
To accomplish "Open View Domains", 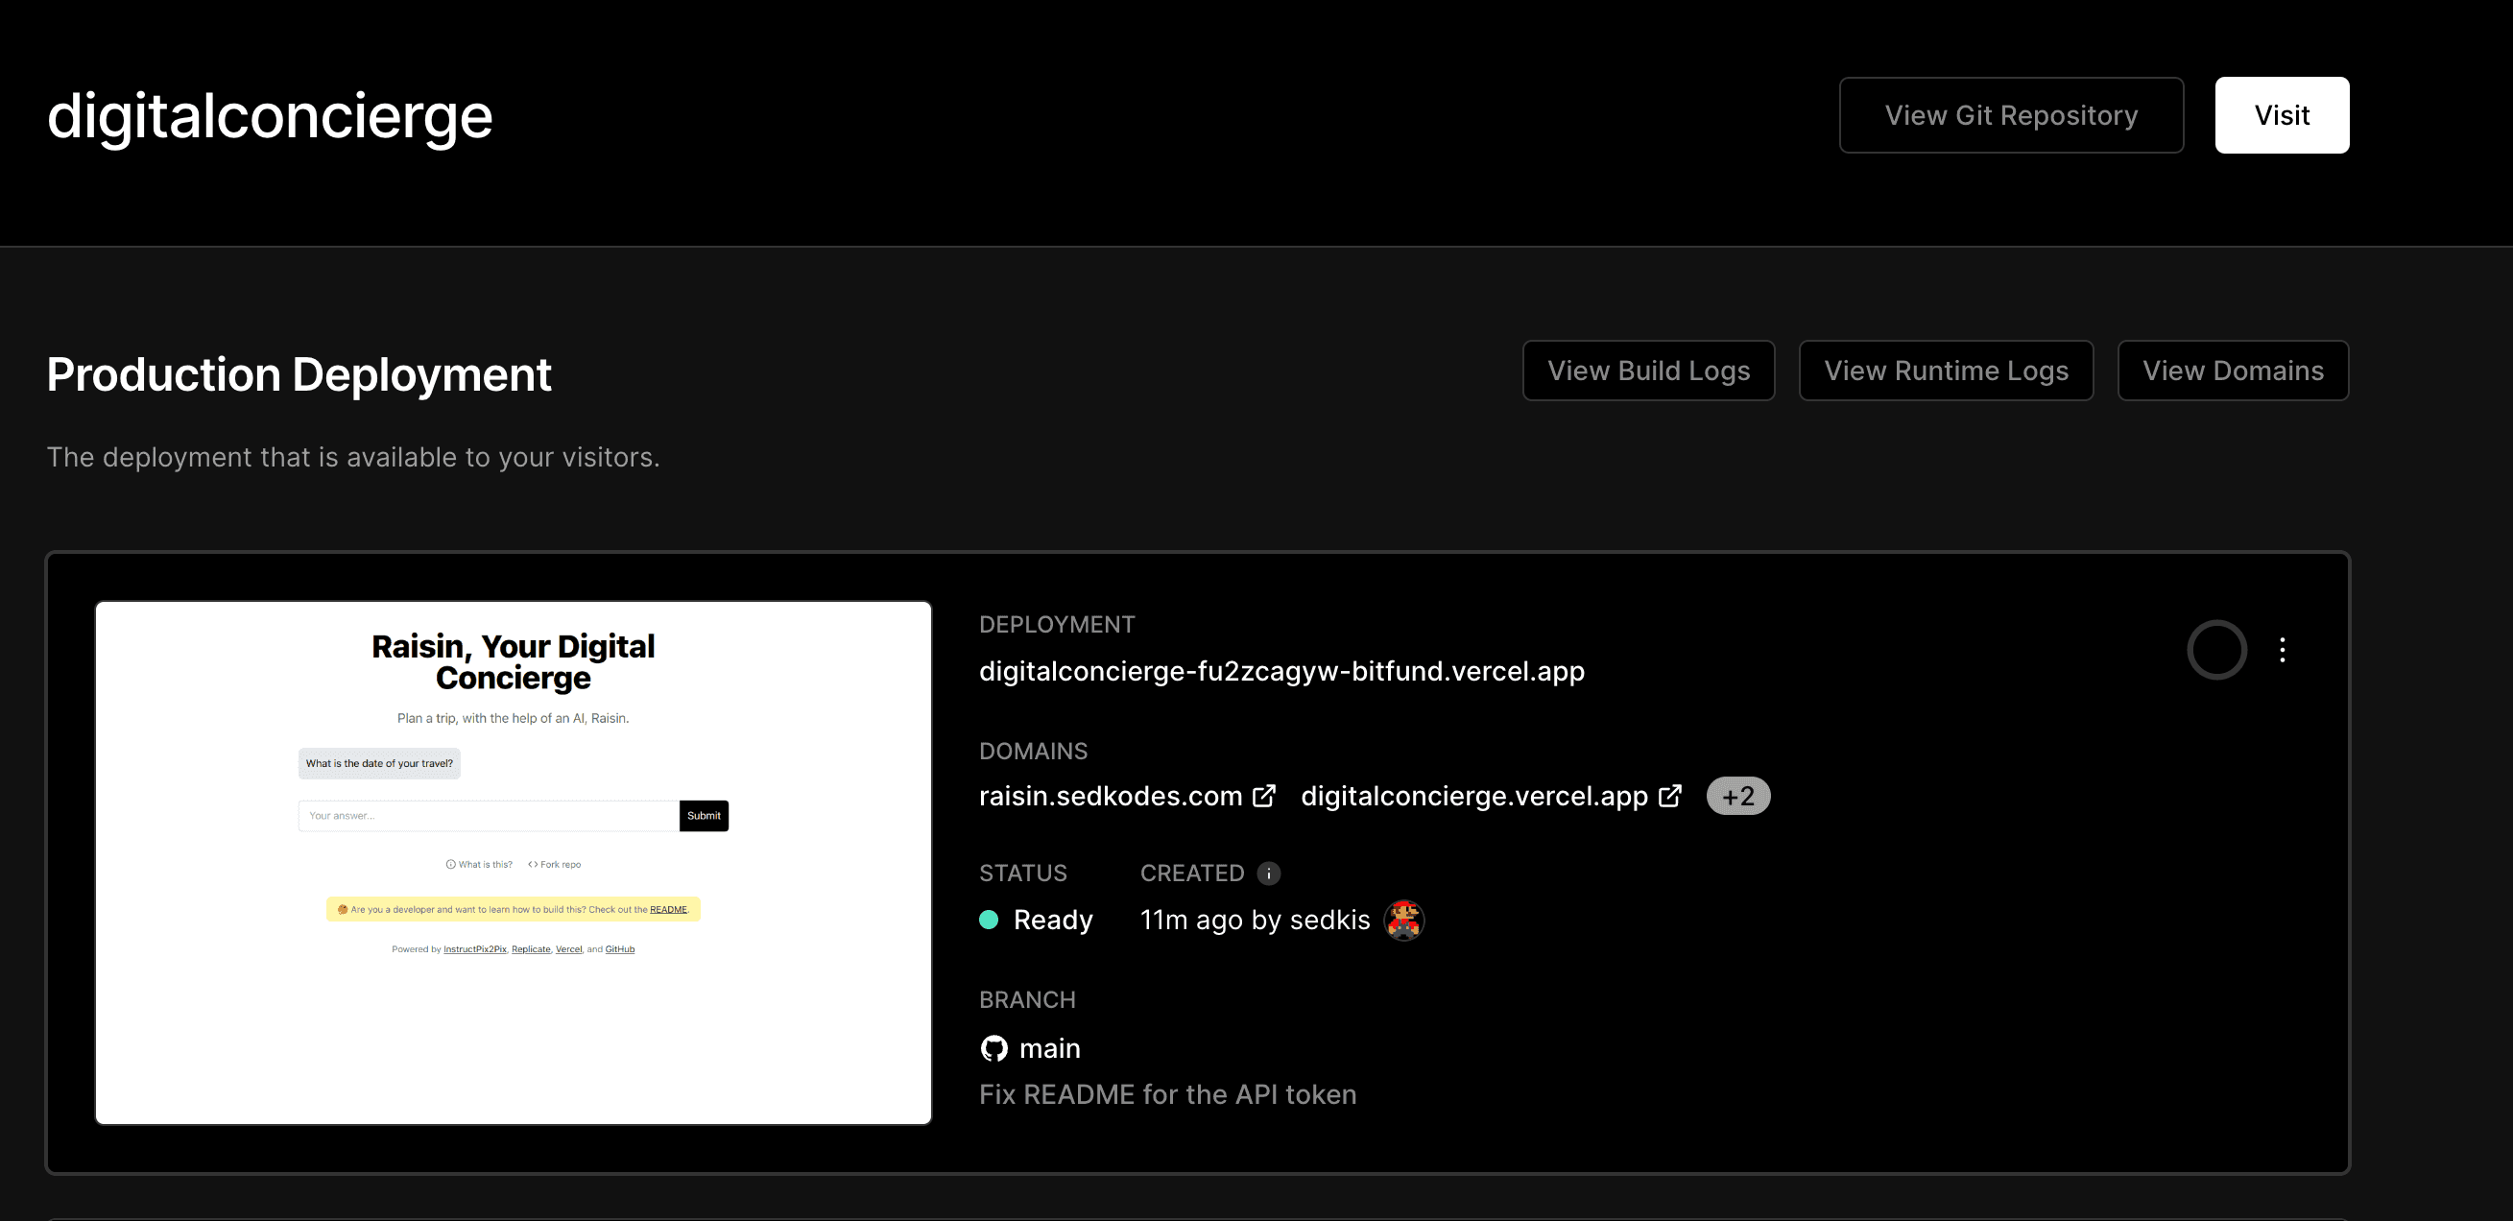I will pyautogui.click(x=2233, y=371).
